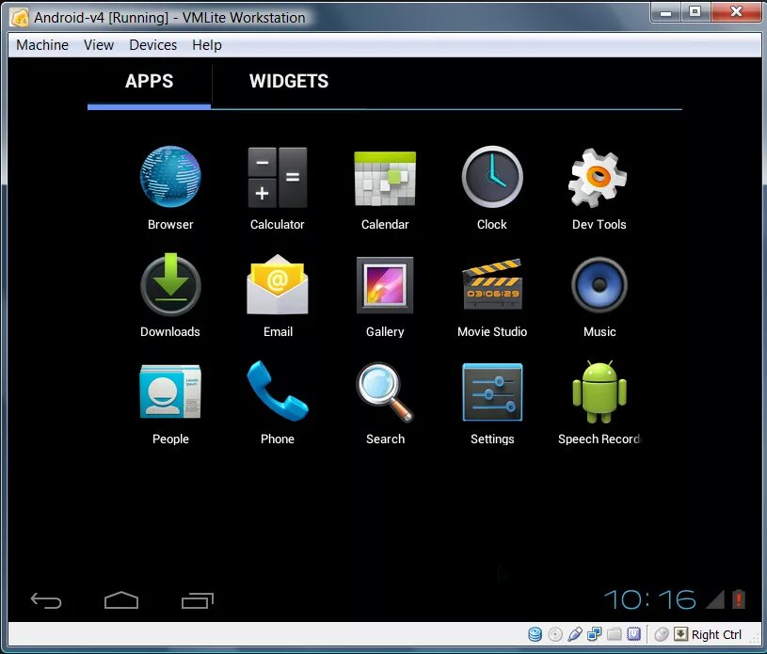Screen dimensions: 767x654
Task: Maximize the VMLite Workstation window
Action: 695,11
